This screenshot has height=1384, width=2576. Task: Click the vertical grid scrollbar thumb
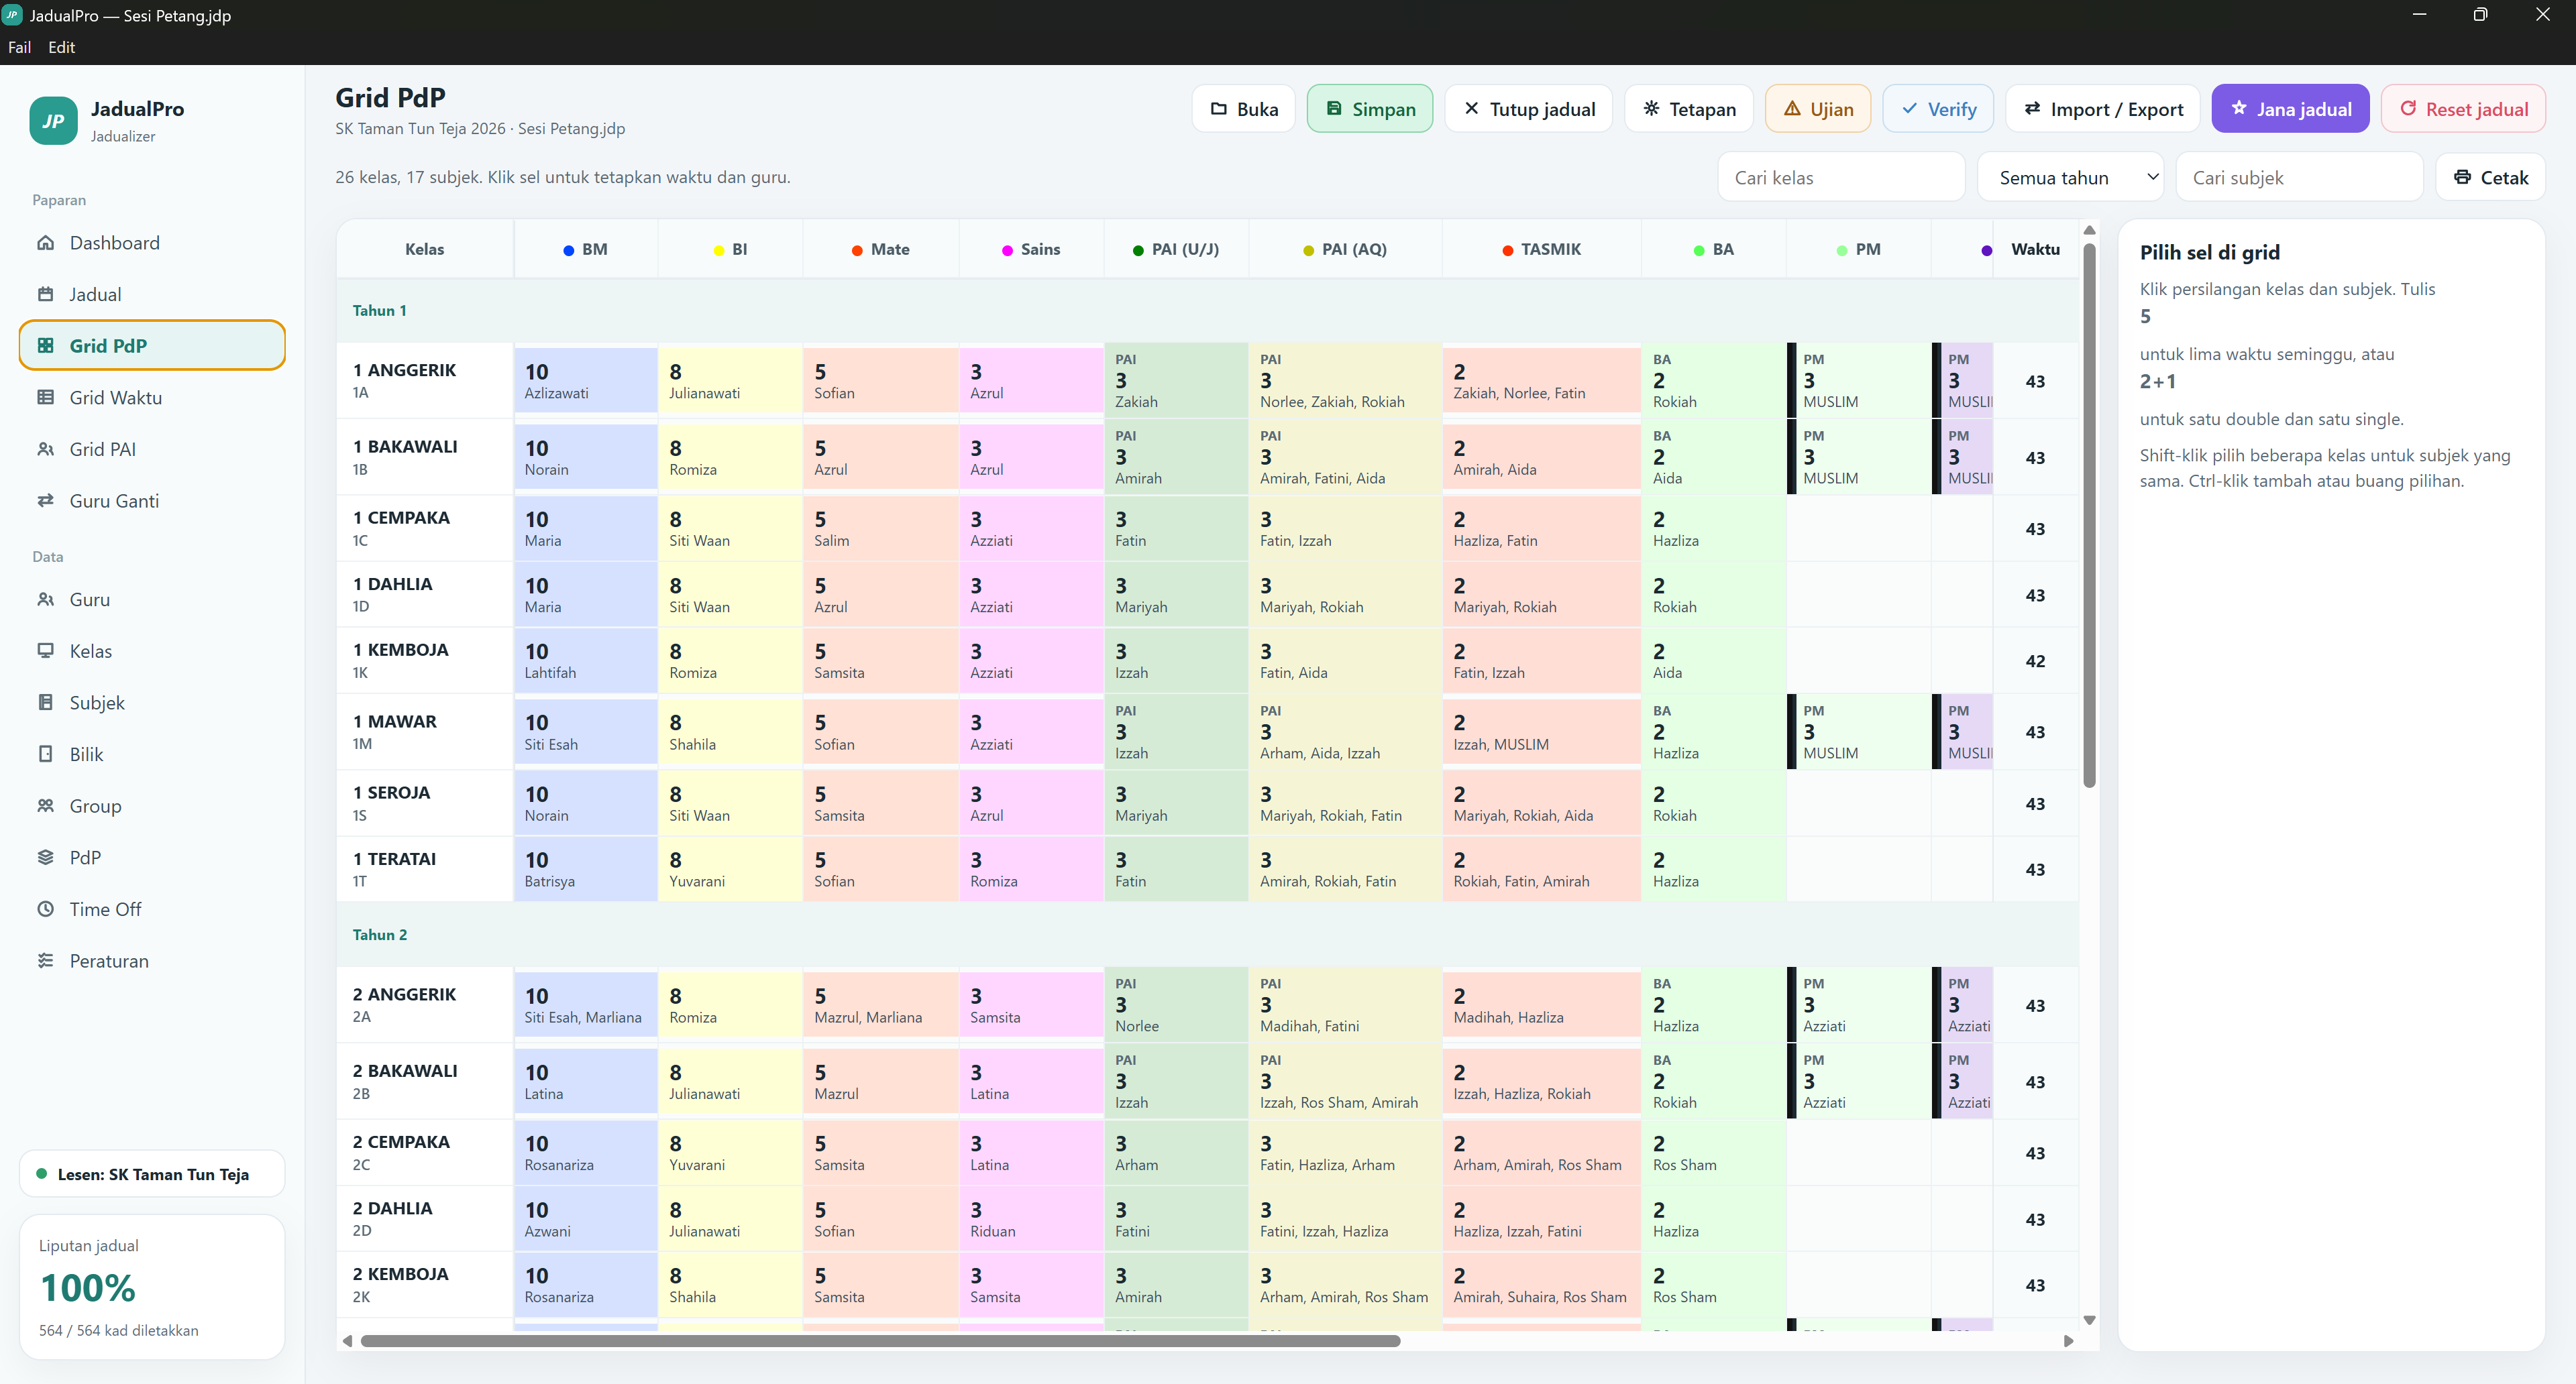(2089, 516)
